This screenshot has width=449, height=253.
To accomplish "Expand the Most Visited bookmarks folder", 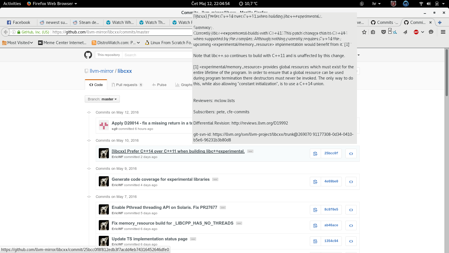I will 17,43.
